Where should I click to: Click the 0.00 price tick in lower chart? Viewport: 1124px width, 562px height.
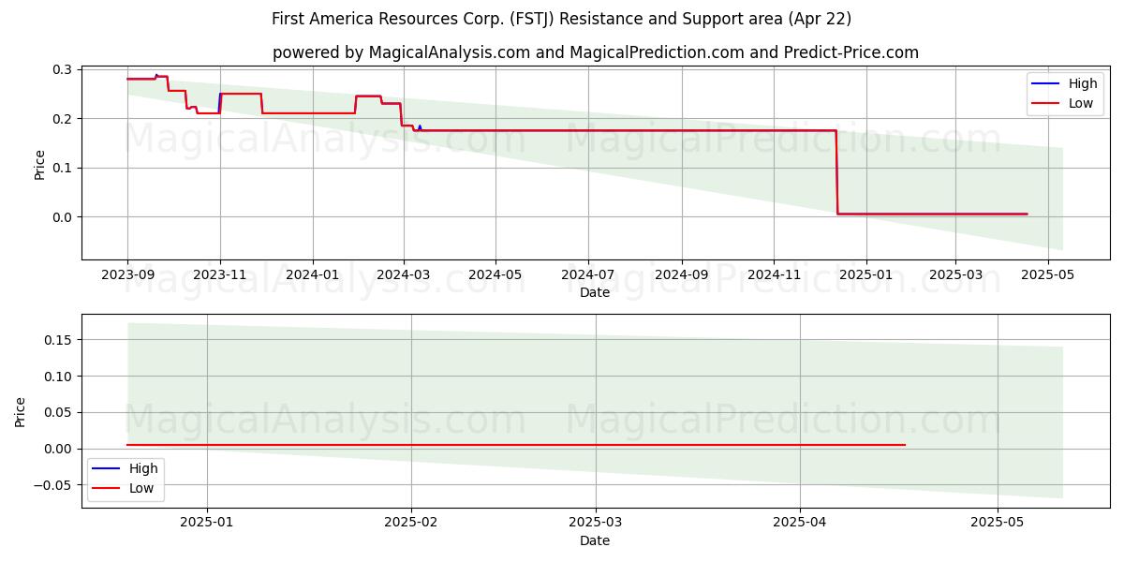pyautogui.click(x=59, y=449)
